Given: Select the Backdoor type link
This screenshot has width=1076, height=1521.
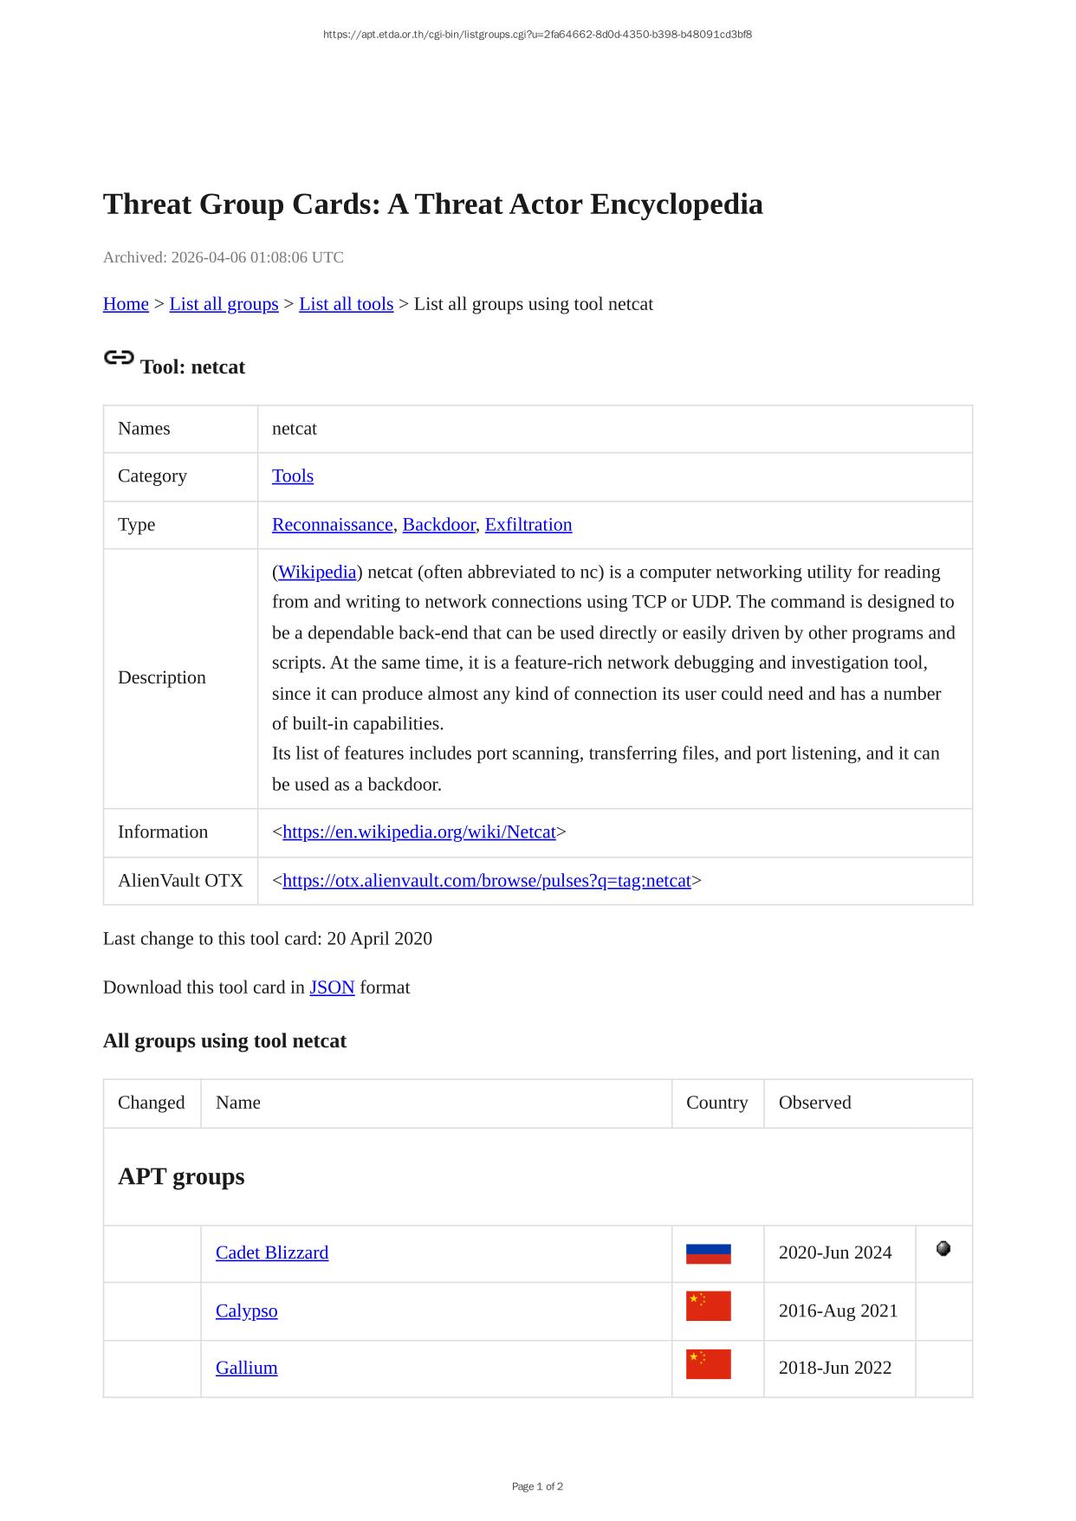Looking at the screenshot, I should (438, 525).
